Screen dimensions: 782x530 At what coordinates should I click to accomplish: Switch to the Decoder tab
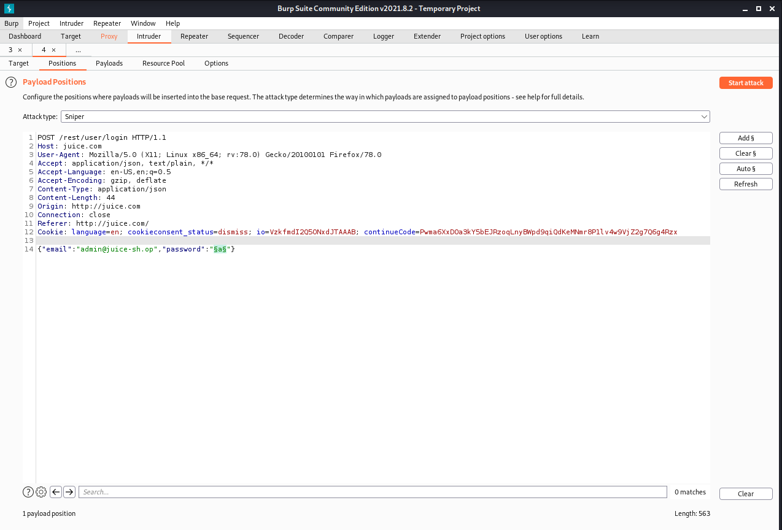pos(291,36)
